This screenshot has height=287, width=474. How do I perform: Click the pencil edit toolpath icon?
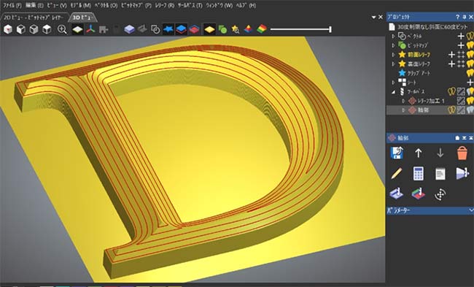pos(396,174)
